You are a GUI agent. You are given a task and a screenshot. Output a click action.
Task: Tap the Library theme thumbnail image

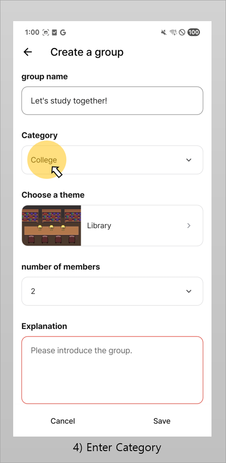pos(51,226)
